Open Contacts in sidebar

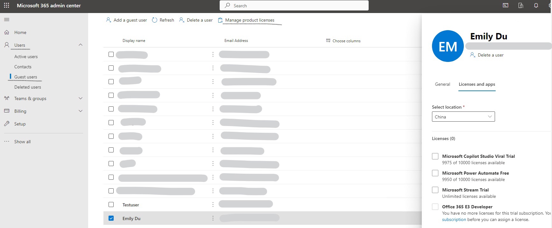pos(23,67)
